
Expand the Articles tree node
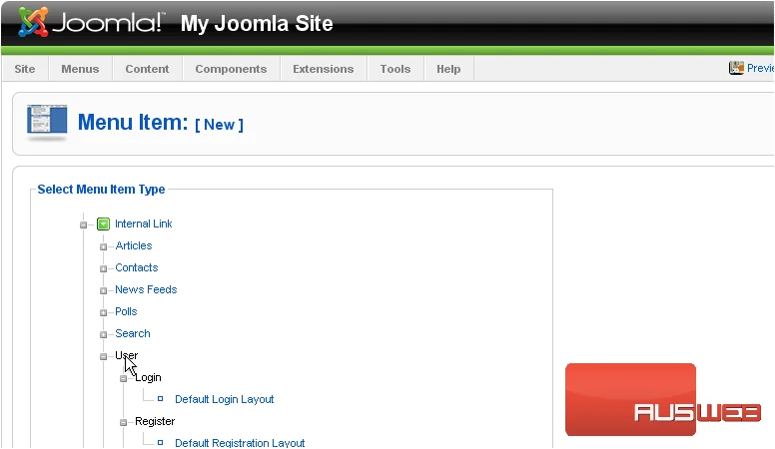tap(103, 247)
